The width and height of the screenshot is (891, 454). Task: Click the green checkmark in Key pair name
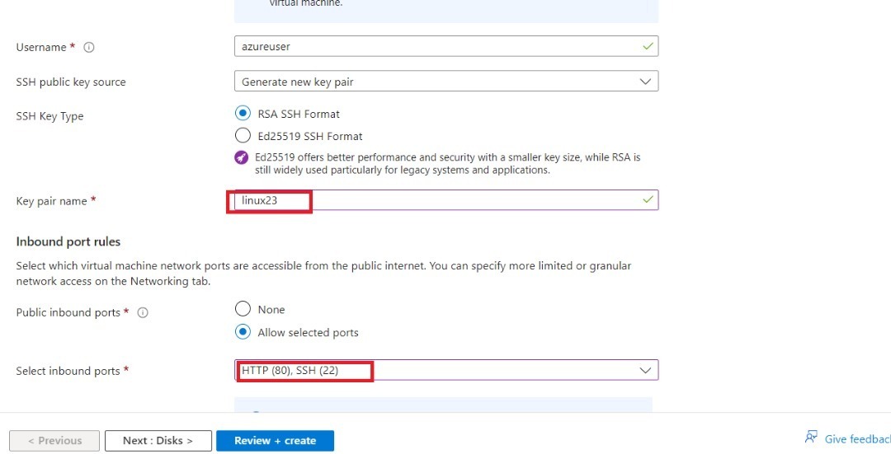click(648, 199)
